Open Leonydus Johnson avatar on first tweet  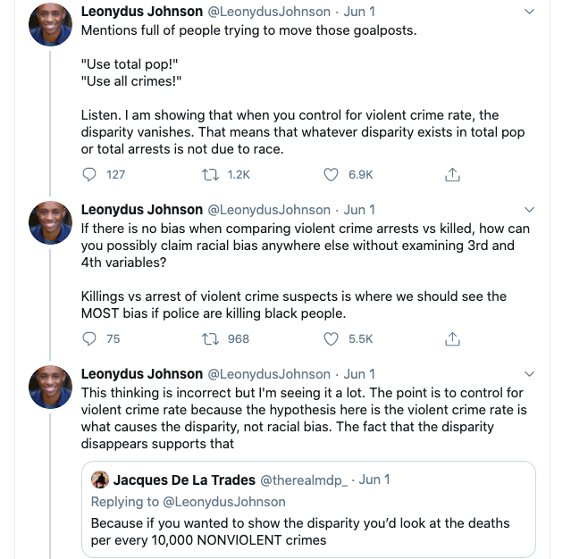[50, 25]
